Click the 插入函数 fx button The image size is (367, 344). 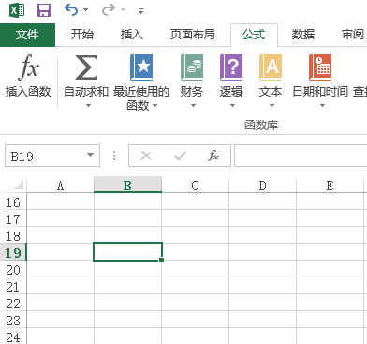pyautogui.click(x=28, y=76)
